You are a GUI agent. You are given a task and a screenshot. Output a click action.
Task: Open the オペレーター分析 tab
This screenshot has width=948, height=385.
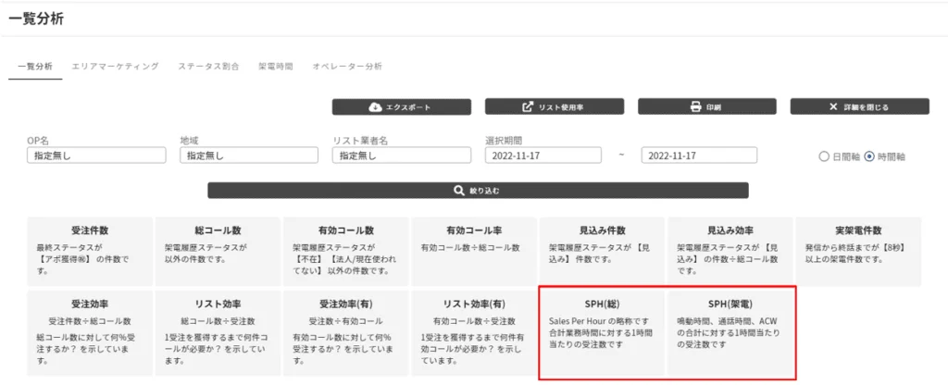347,67
